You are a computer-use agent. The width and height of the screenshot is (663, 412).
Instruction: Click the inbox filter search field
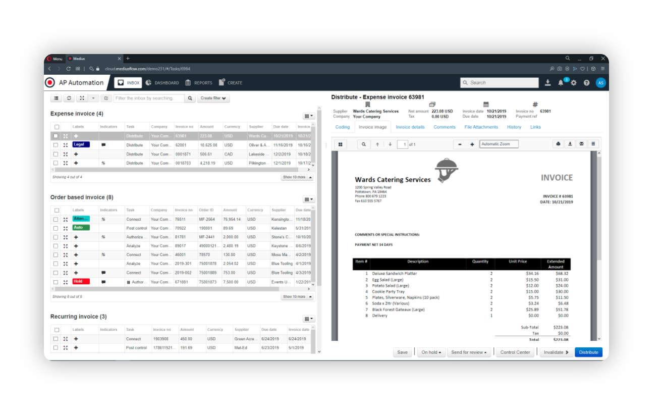148,98
